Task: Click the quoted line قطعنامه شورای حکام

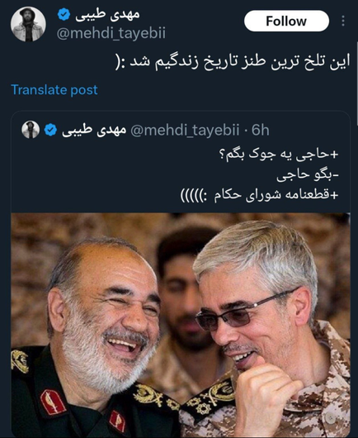Action: pyautogui.click(x=259, y=195)
